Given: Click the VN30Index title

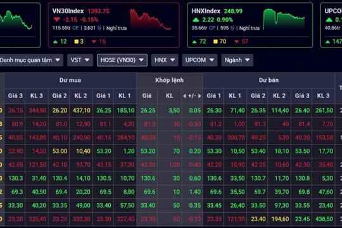Looking at the screenshot, I should tap(68, 11).
